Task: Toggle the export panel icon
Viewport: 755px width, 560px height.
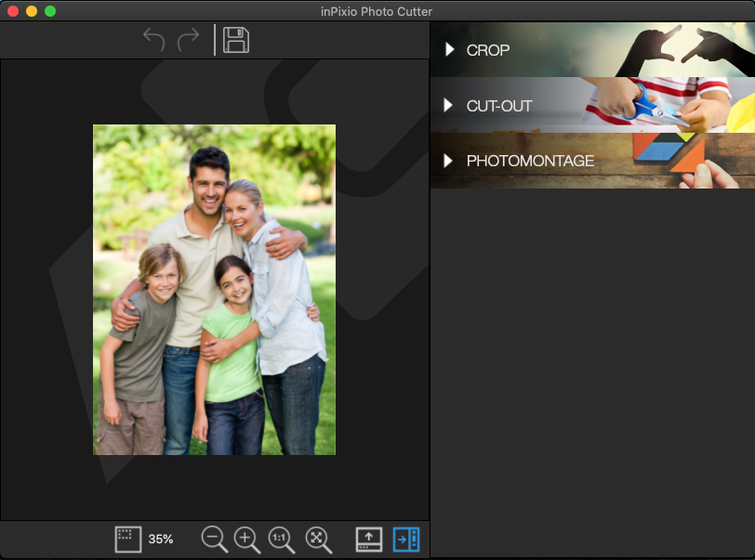Action: (x=368, y=539)
